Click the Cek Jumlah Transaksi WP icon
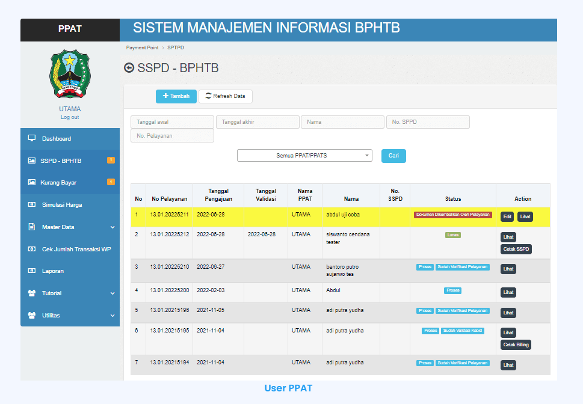Image resolution: width=583 pixels, height=404 pixels. click(32, 249)
